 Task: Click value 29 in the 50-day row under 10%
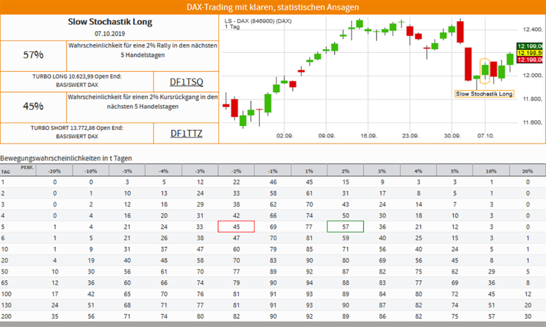click(491, 272)
